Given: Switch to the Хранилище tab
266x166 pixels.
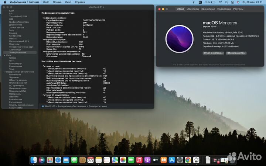Looking at the screenshot, I should click(x=208, y=9).
